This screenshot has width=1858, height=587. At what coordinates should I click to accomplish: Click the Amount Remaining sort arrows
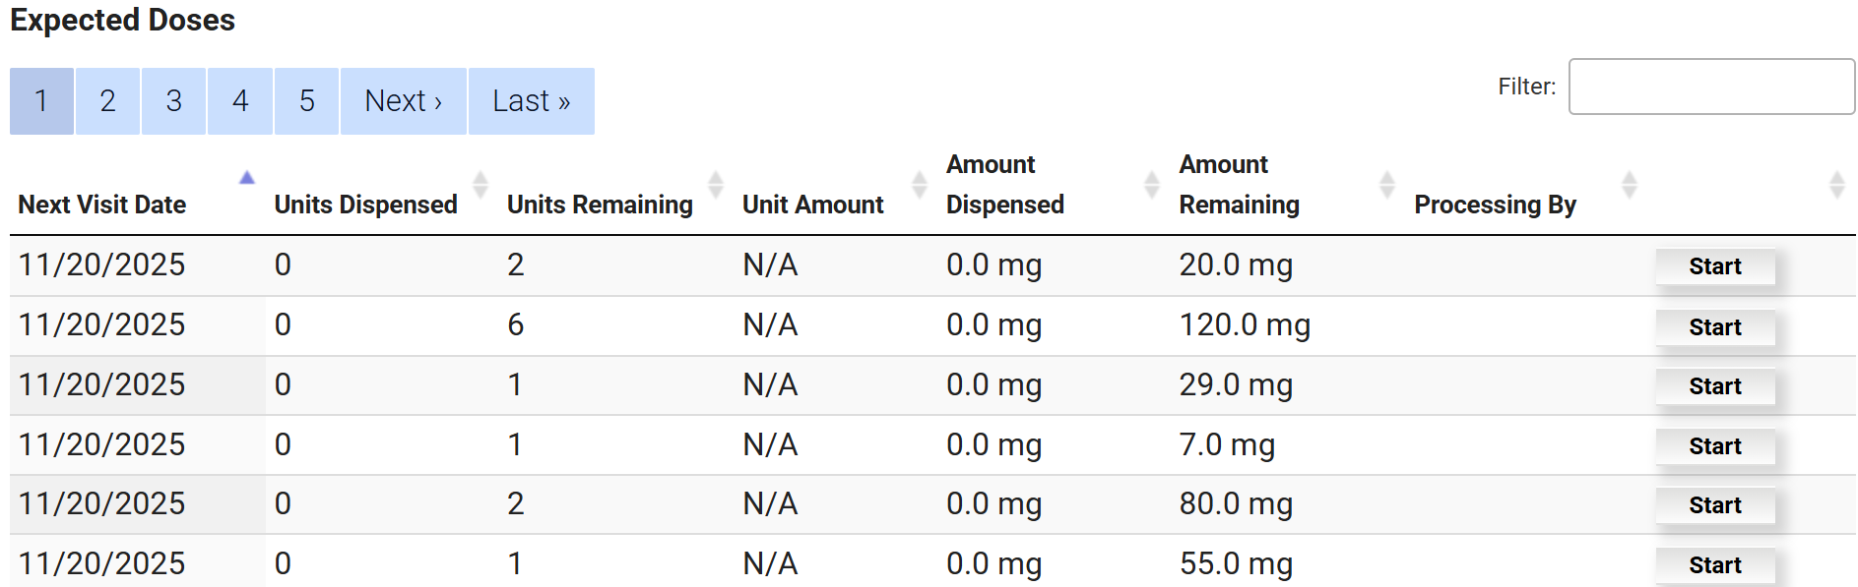coord(1387,184)
